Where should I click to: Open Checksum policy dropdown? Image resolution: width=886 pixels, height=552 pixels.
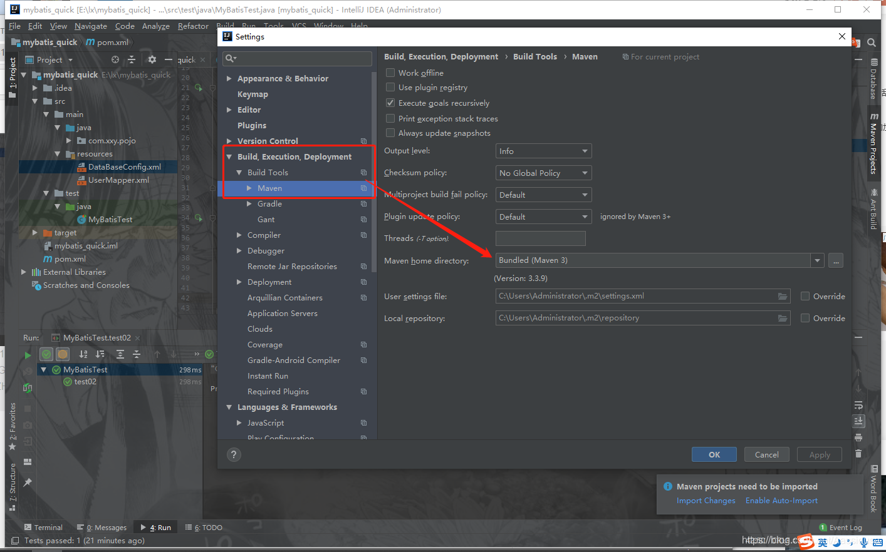coord(543,173)
